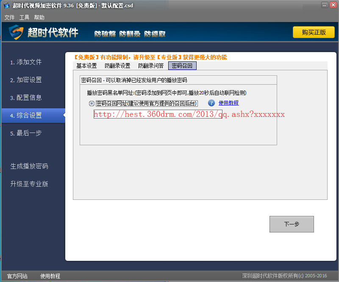Go to step 5. 最后一步
This screenshot has width=339, height=282.
point(26,133)
